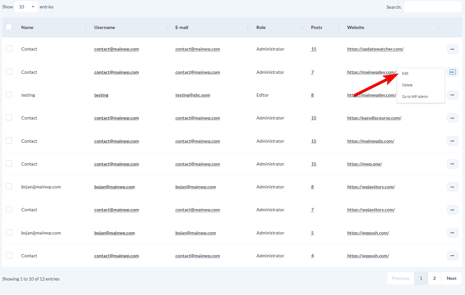Click inside the Search input field
The image size is (465, 295).
pos(432,6)
